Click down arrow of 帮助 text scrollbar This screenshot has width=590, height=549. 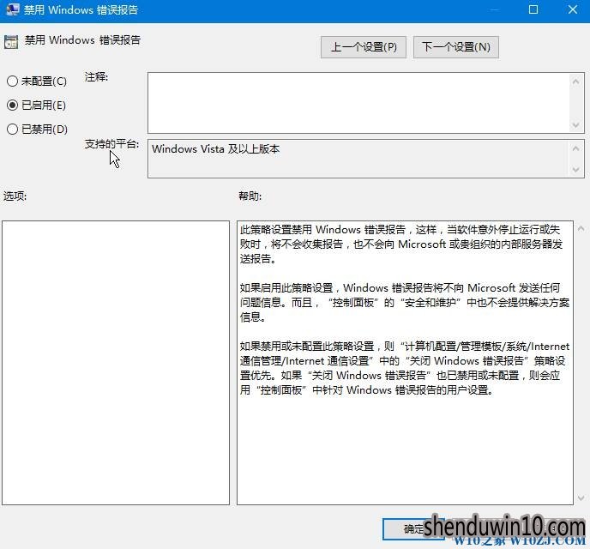pos(581,498)
